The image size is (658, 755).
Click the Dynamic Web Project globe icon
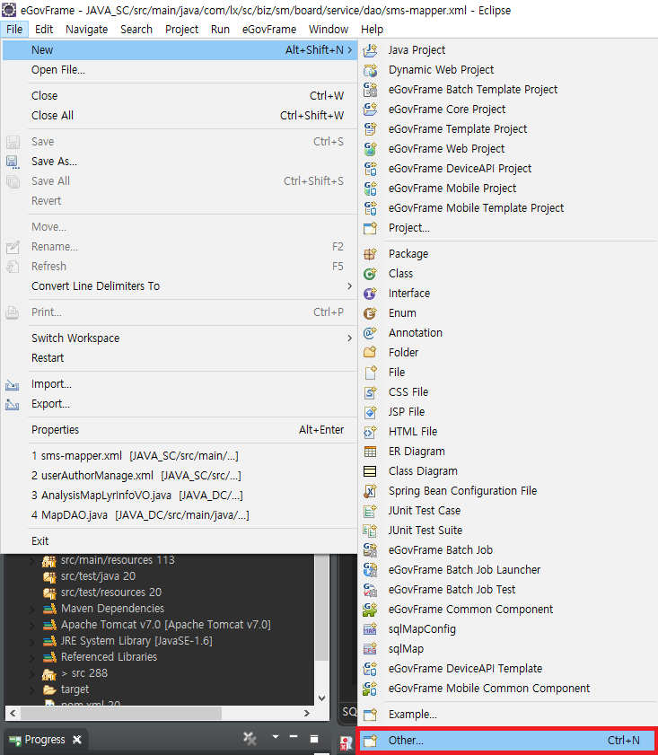tap(370, 70)
